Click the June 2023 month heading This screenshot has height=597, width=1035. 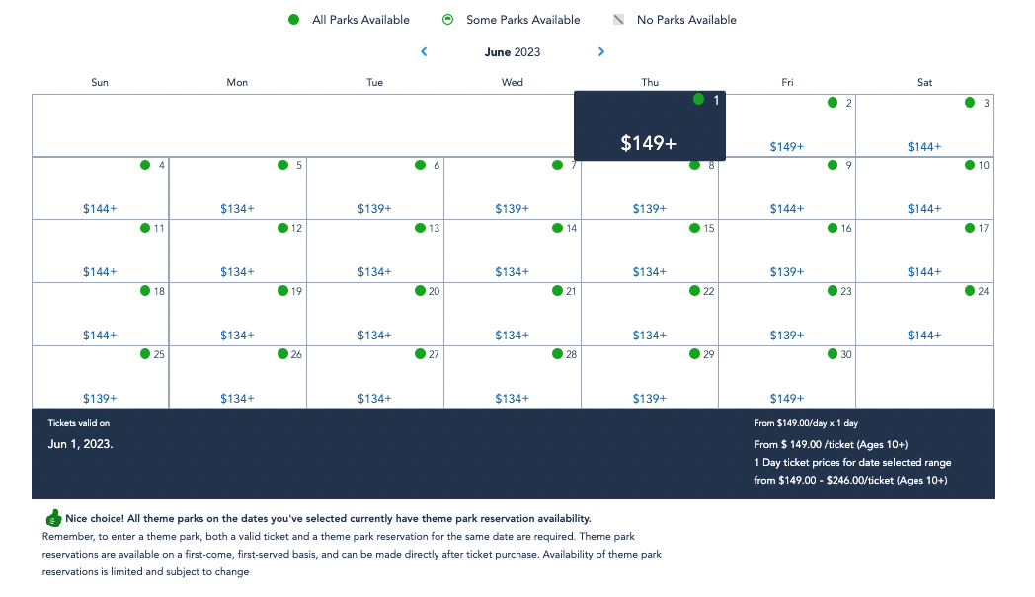click(513, 52)
